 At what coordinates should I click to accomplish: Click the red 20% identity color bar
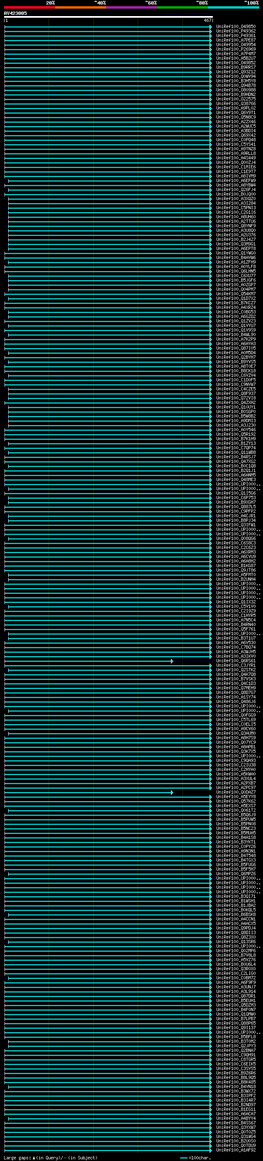pos(29,7)
